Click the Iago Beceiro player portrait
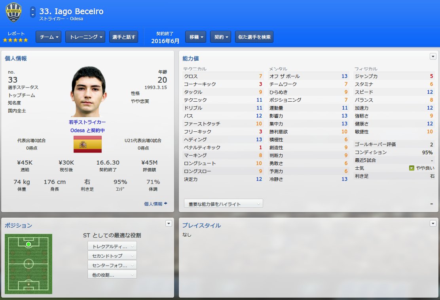 click(88, 91)
